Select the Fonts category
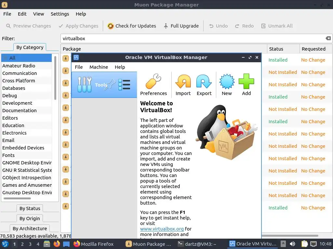Viewport: 333px width, 249px height. [x=27, y=155]
